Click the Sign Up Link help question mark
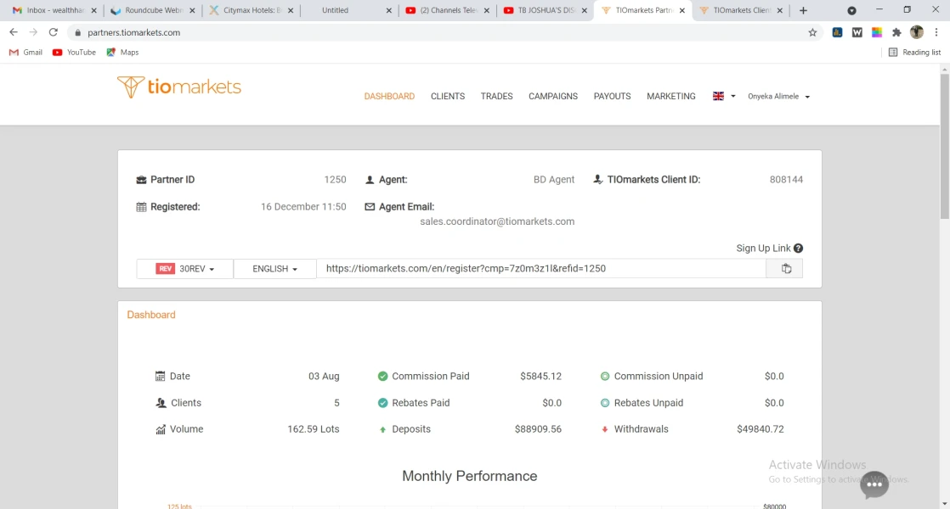 tap(798, 249)
